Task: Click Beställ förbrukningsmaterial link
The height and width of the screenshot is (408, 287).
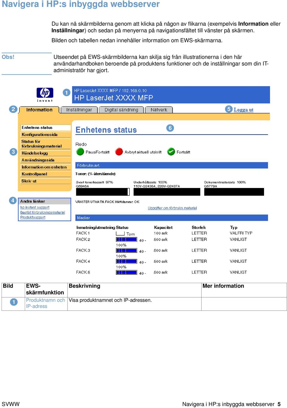Action: coord(42,213)
